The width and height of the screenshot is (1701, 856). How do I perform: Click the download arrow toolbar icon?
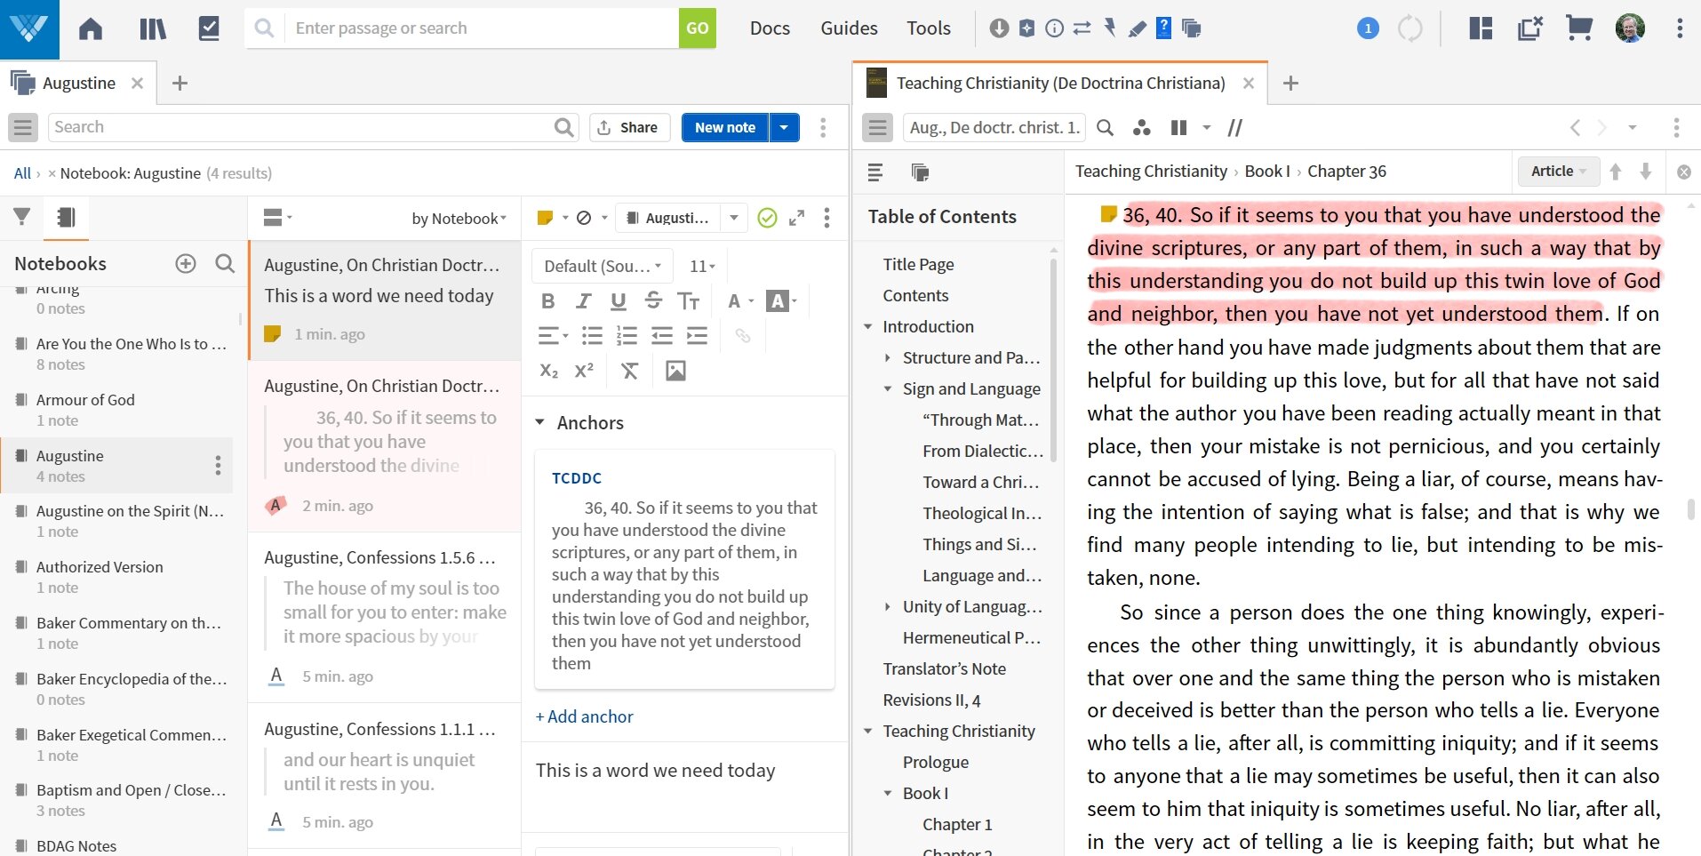[999, 28]
